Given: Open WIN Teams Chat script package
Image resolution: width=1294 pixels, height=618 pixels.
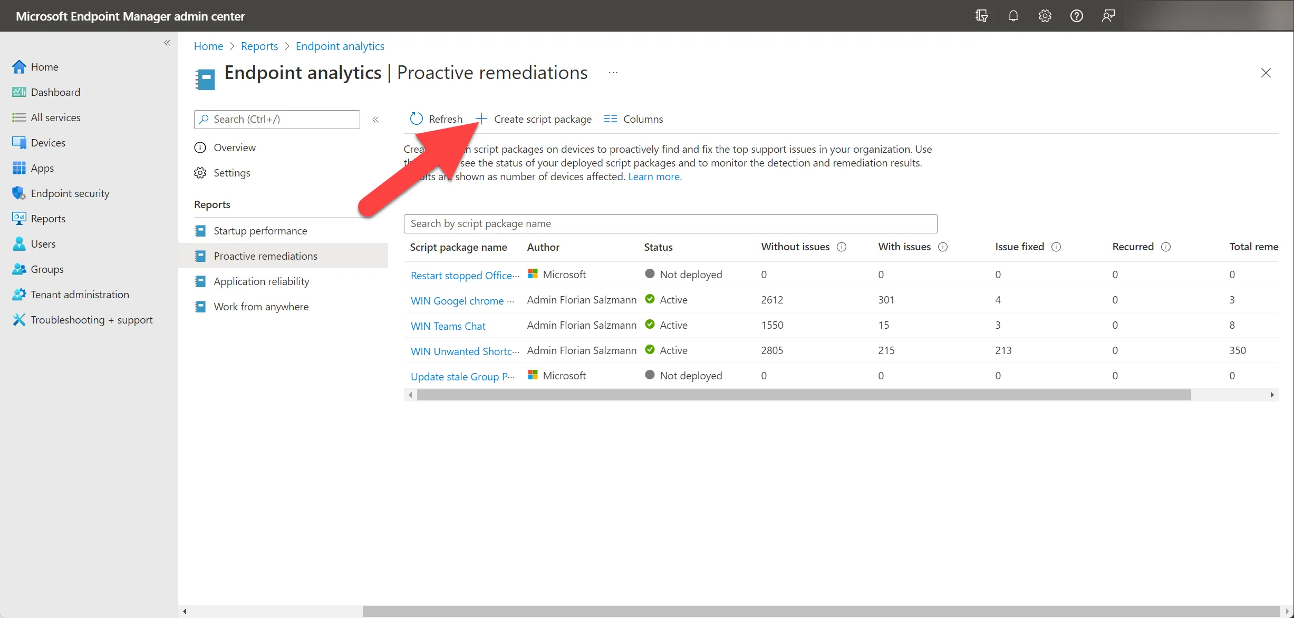Looking at the screenshot, I should 448,326.
